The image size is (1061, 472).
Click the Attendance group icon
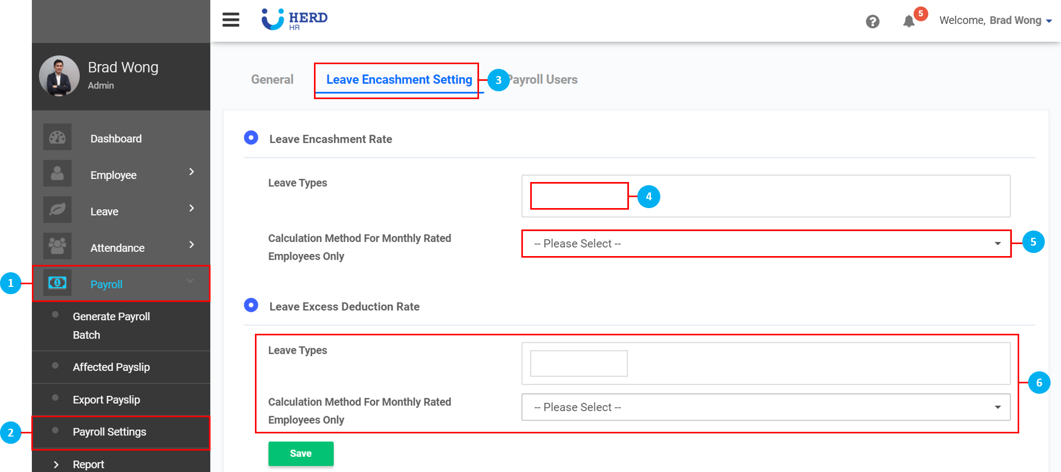click(57, 246)
